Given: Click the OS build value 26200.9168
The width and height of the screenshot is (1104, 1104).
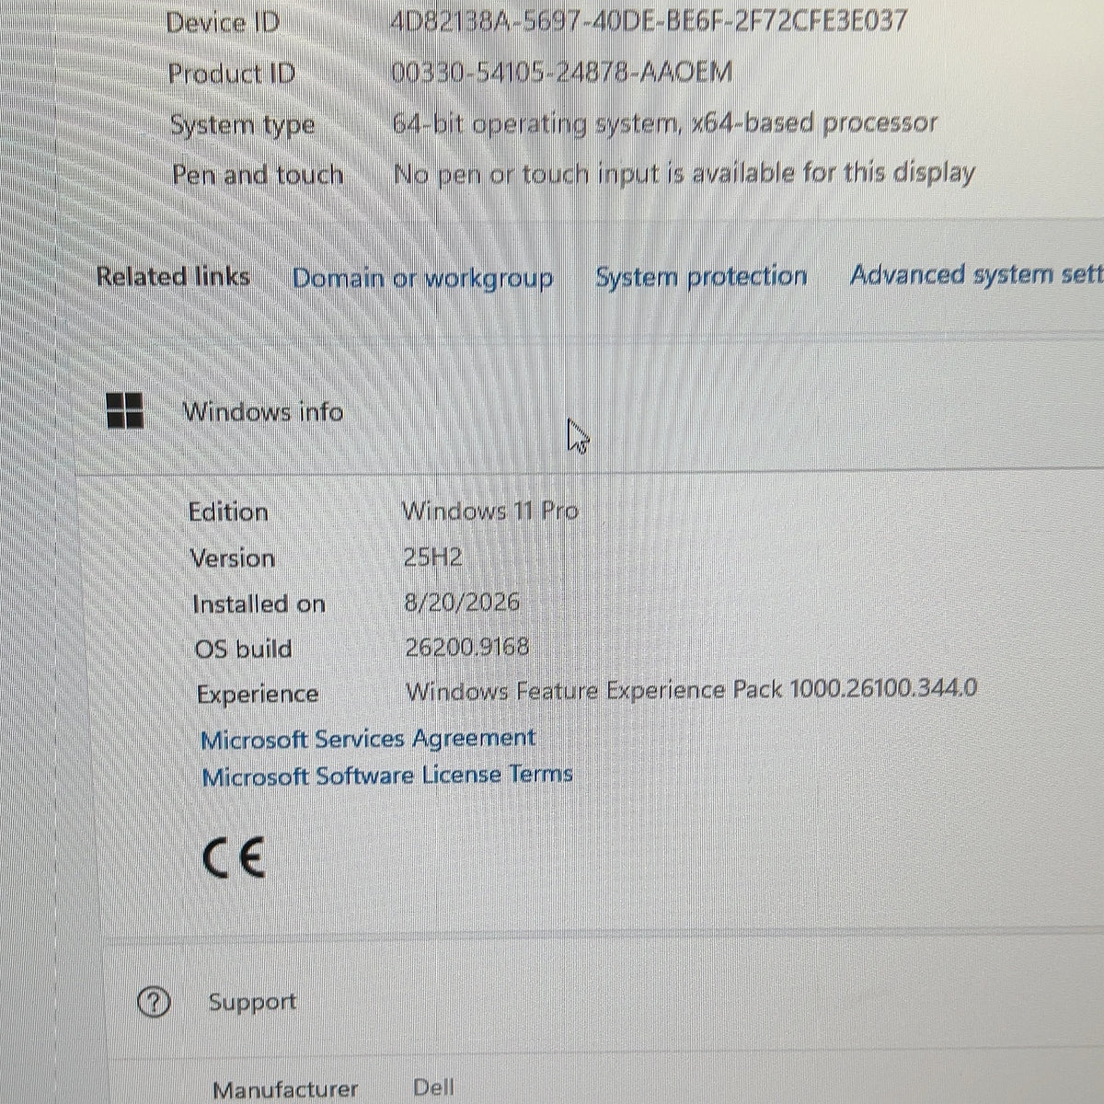Looking at the screenshot, I should click(467, 647).
